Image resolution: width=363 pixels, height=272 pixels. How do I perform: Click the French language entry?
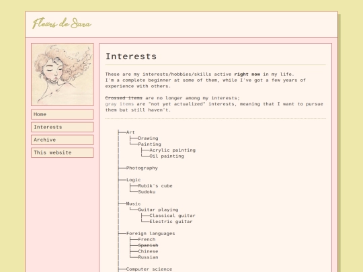[x=147, y=240]
